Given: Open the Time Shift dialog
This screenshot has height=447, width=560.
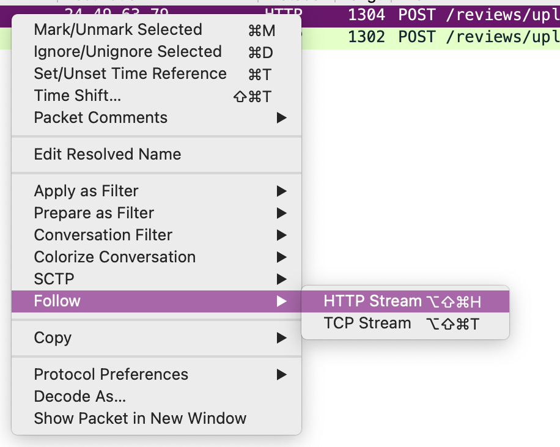Looking at the screenshot, I should (x=78, y=96).
